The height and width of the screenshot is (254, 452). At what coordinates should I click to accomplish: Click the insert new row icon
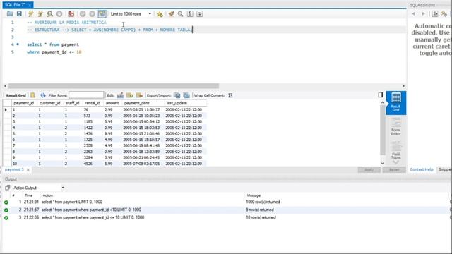(x=130, y=95)
